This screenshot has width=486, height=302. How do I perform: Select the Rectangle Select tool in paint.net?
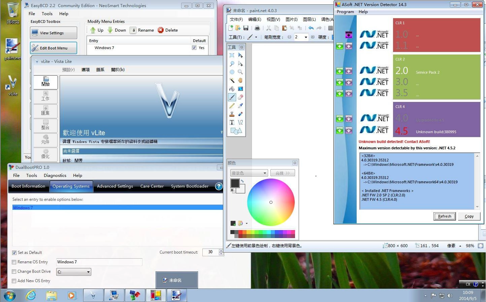tap(232, 55)
